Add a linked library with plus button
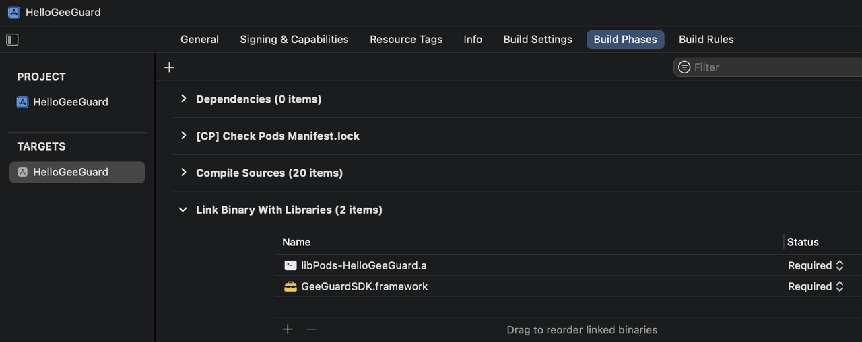The image size is (862, 342). click(288, 329)
